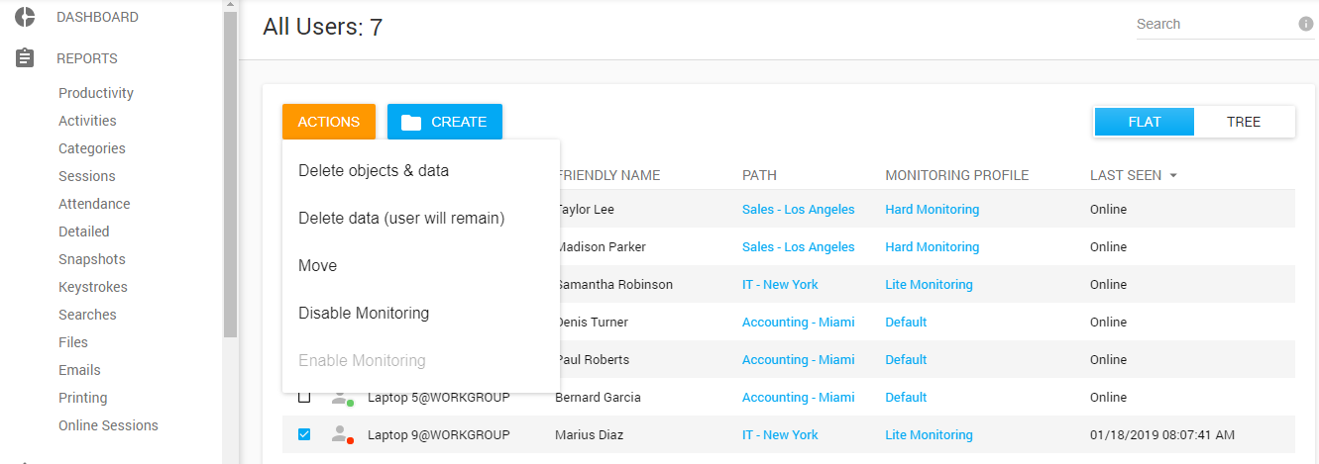Click the user status icon for Laptop 9@WORKGROUP
Viewport: 1319px width, 464px height.
tap(342, 434)
